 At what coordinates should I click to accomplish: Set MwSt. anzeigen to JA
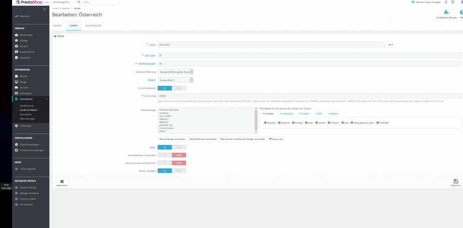click(x=165, y=171)
